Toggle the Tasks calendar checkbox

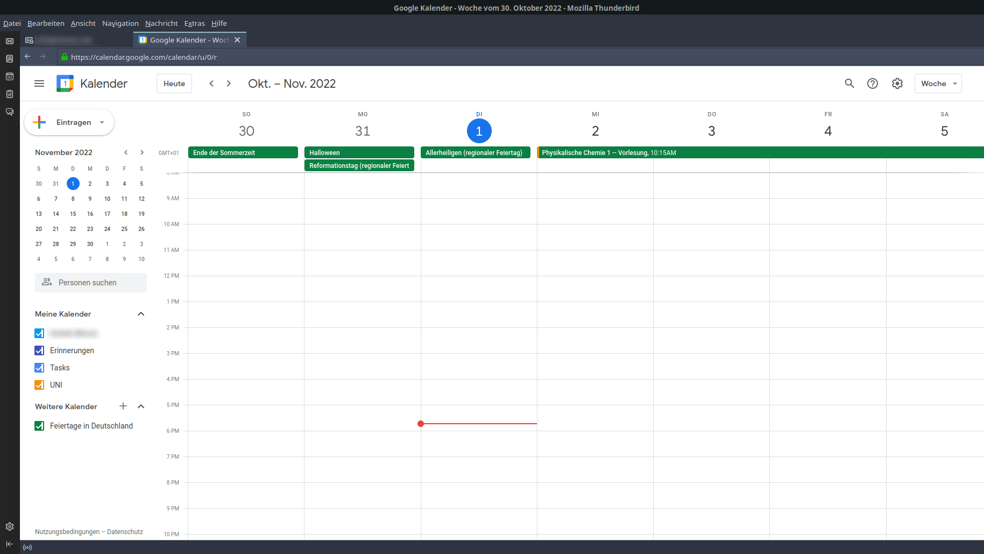tap(39, 368)
